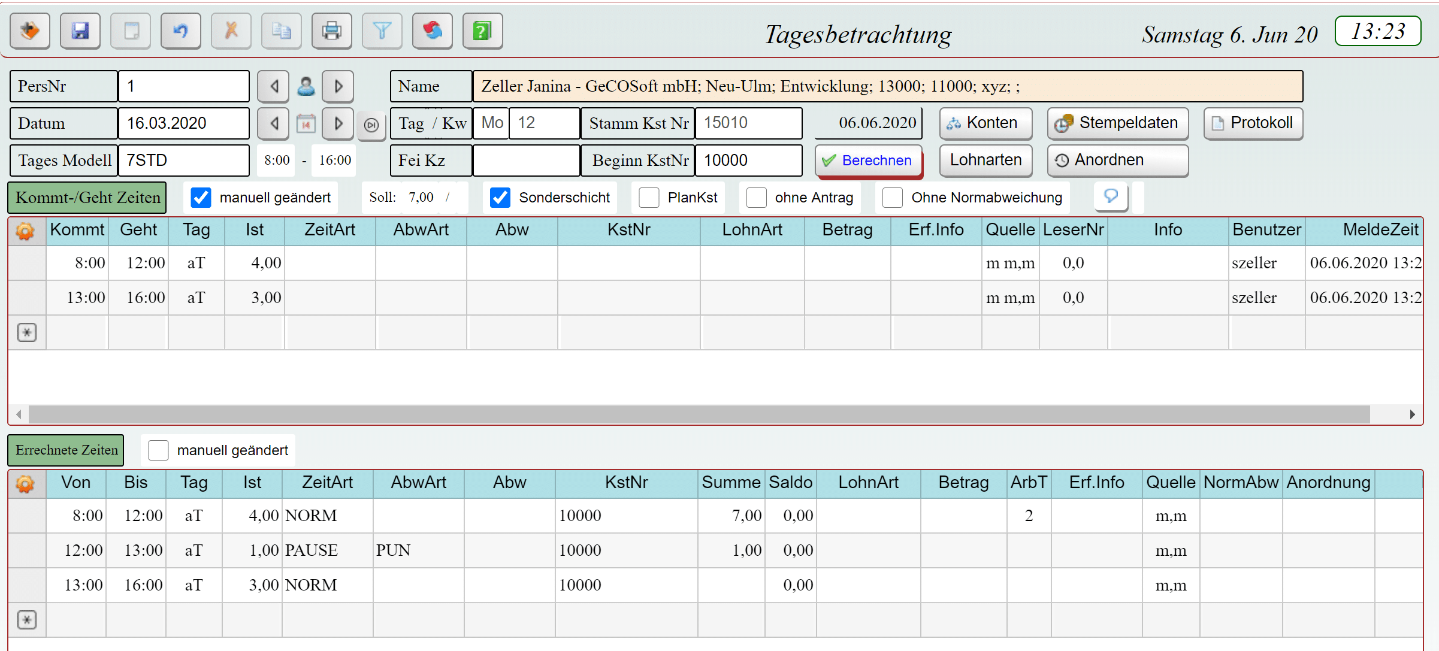The width and height of the screenshot is (1439, 651).
Task: Click the red-blue refresh toolbar icon
Action: [x=433, y=31]
